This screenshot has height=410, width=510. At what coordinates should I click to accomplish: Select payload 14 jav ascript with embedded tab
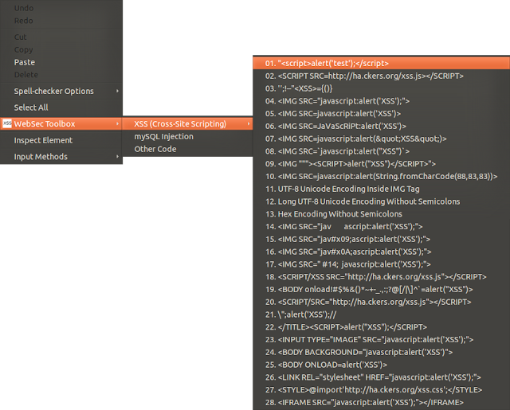pos(381,227)
